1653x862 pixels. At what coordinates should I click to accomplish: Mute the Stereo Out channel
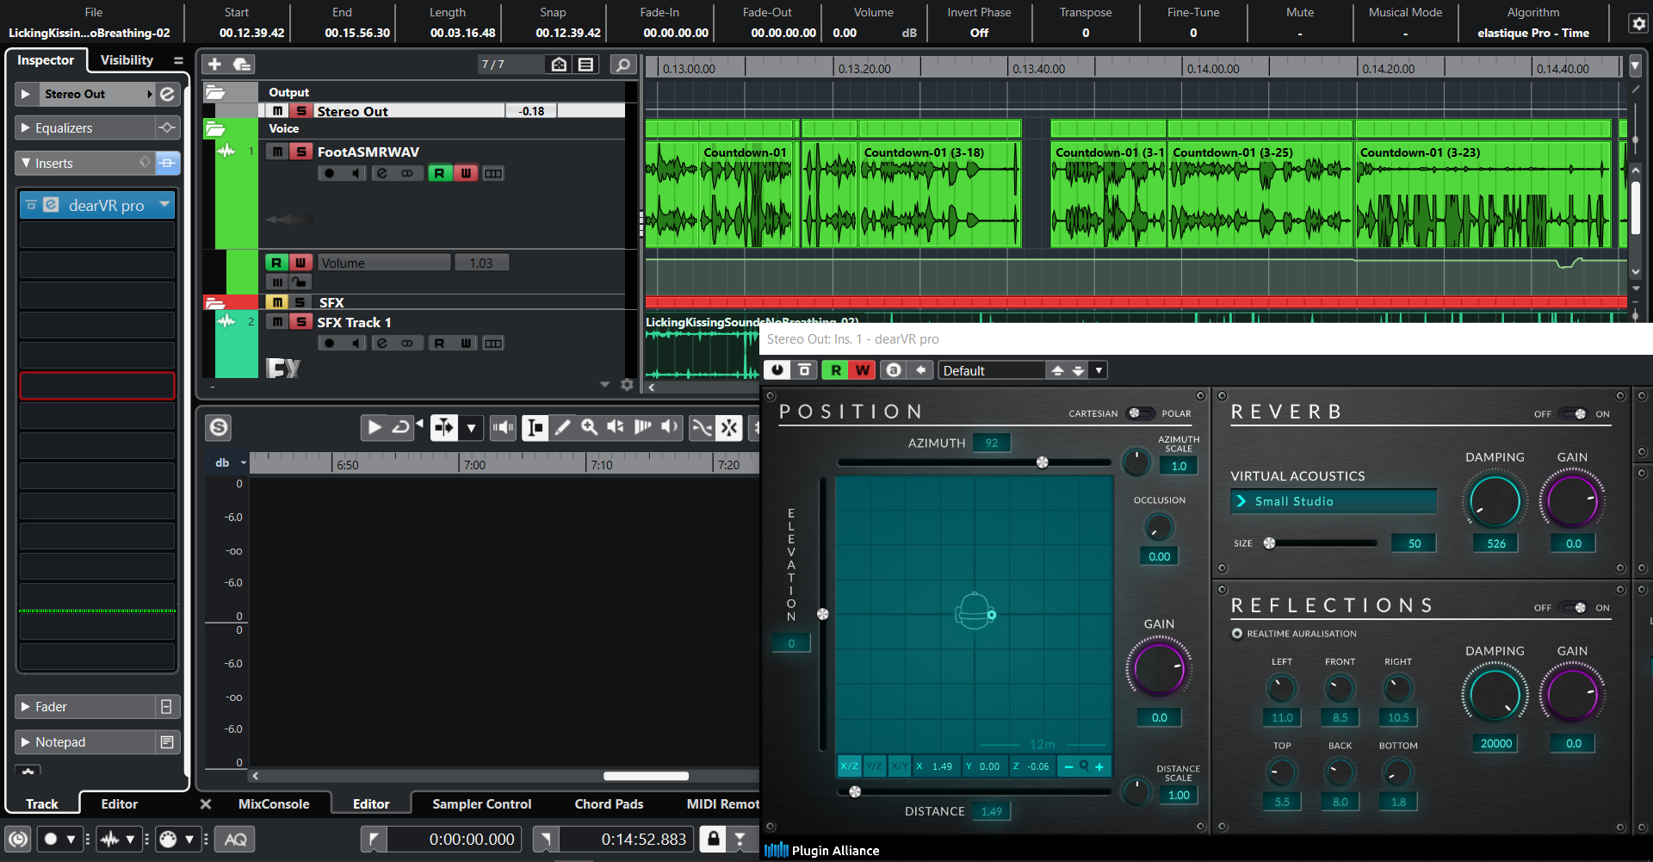pos(277,111)
